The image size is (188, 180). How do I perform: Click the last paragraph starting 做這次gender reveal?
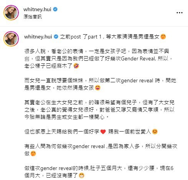pos(99,172)
